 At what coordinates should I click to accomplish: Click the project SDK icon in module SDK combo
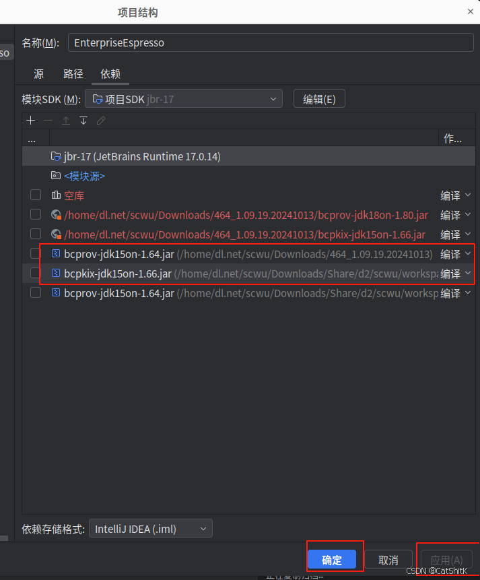click(98, 99)
